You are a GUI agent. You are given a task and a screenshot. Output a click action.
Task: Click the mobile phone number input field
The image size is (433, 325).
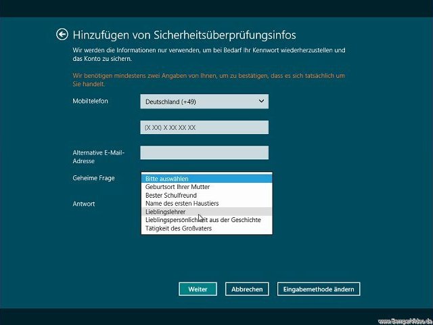point(204,127)
